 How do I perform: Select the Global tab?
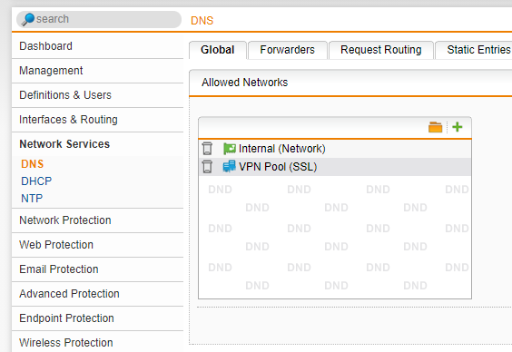(x=218, y=50)
